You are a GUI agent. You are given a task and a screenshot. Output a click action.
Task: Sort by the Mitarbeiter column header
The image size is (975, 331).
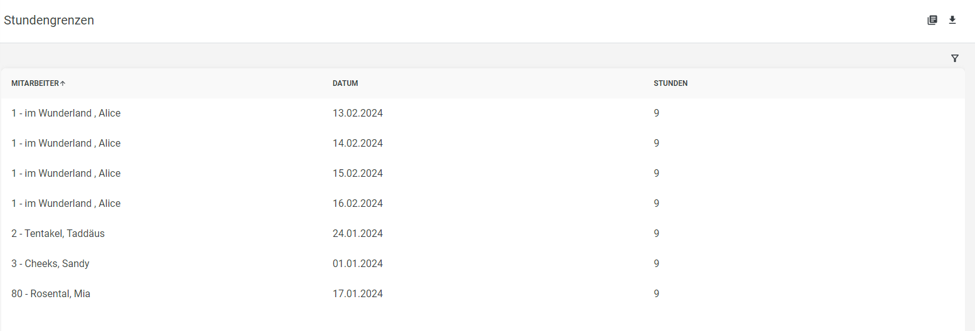tap(35, 83)
